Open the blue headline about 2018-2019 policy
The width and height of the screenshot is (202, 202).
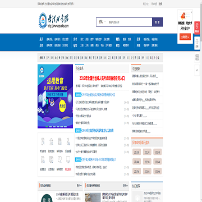point(99,160)
